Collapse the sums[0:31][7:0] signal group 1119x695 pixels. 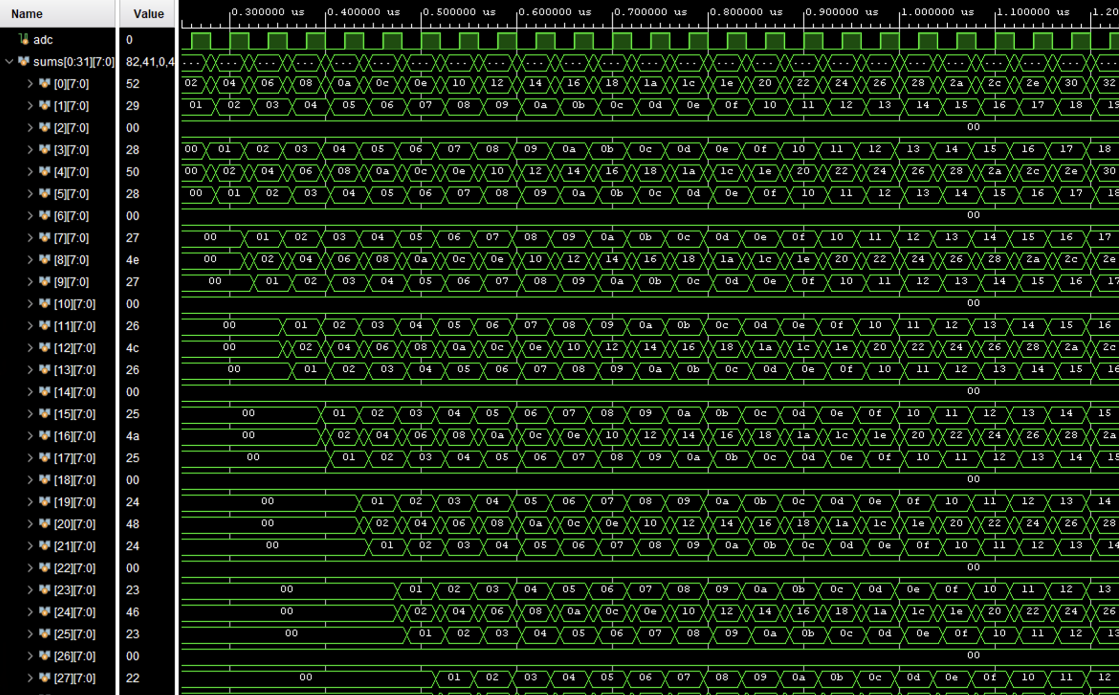click(9, 62)
